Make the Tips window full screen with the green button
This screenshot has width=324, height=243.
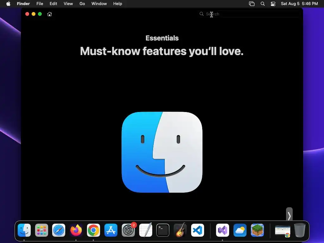point(40,14)
